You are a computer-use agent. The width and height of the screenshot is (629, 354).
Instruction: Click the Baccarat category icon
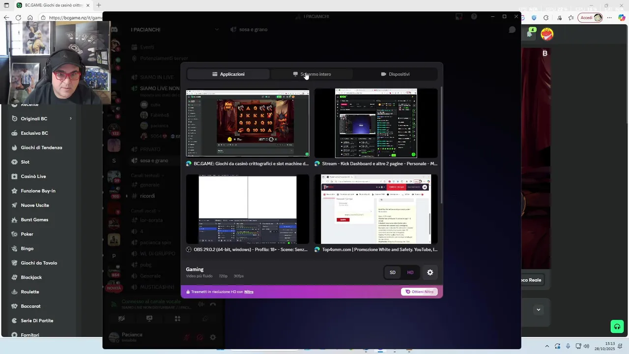[x=14, y=306]
